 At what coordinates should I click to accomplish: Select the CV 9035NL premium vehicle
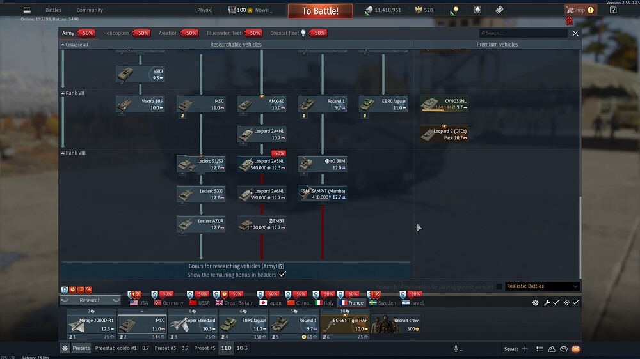(x=444, y=104)
